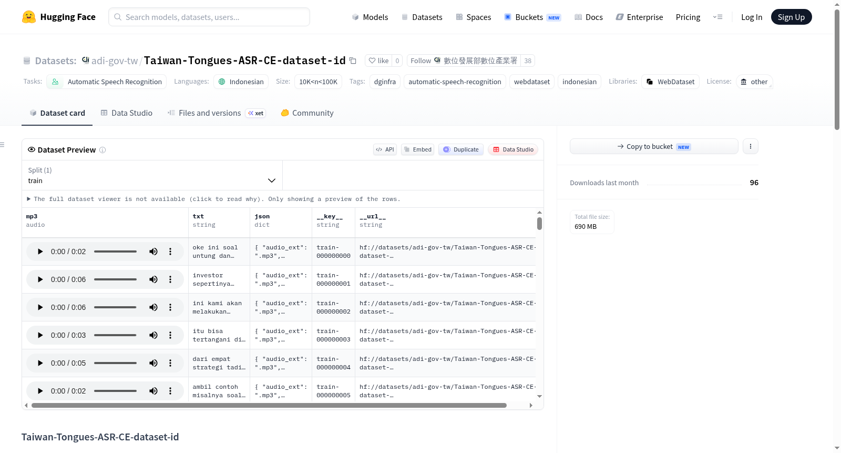This screenshot has height=453, width=841.
Task: Go to Spaces in top navigation
Action: click(474, 17)
